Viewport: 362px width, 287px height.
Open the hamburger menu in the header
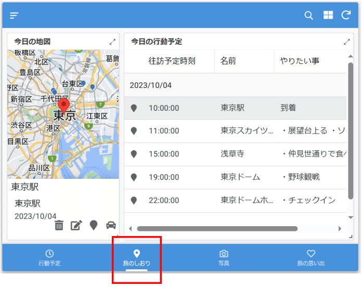click(x=14, y=16)
